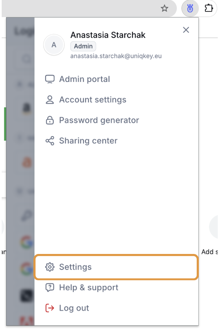Click the gear icon in highlighted Settings row

coord(50,267)
